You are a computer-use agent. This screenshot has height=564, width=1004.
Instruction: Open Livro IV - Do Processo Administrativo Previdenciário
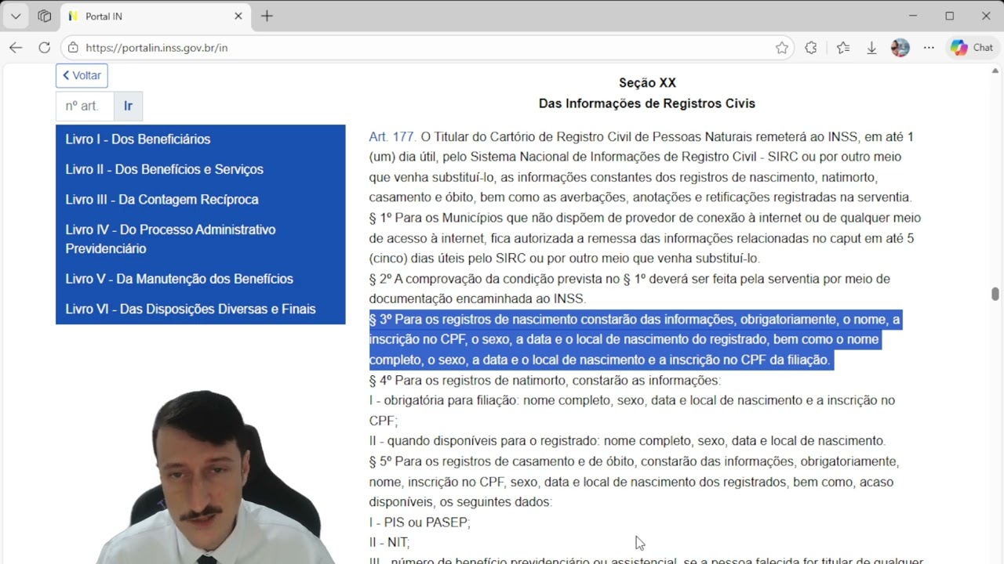point(170,239)
